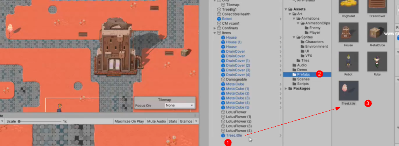Click the CollectibleHealth cube icon in Hierarchy
Screen dimensions: 399x146
[219, 14]
